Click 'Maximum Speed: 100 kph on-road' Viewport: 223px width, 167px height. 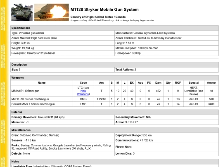coord(166,48)
